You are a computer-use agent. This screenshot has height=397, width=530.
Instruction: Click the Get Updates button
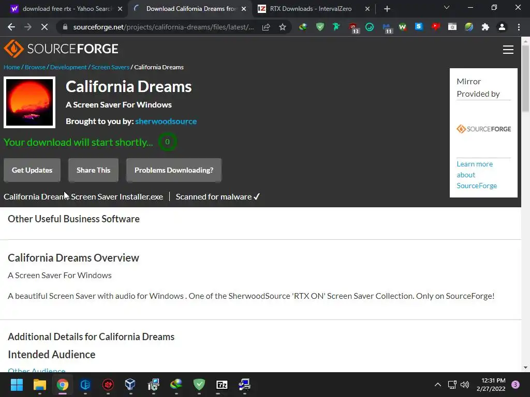[x=32, y=170]
